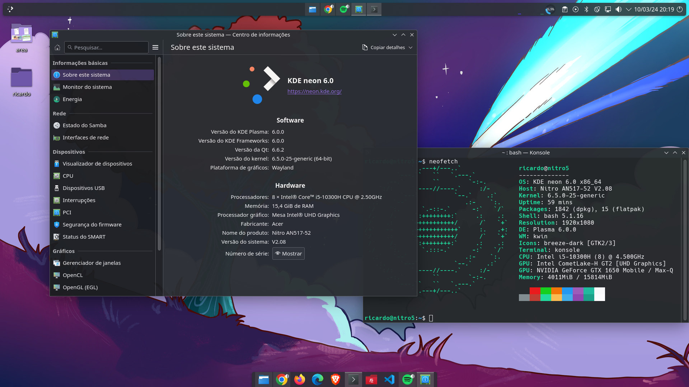
Task: Expand the hidden system tray icons arrow
Action: [x=629, y=9]
